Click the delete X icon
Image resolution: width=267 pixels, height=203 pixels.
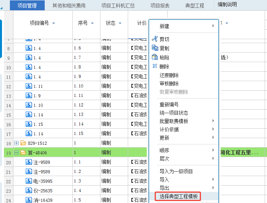(x=155, y=66)
